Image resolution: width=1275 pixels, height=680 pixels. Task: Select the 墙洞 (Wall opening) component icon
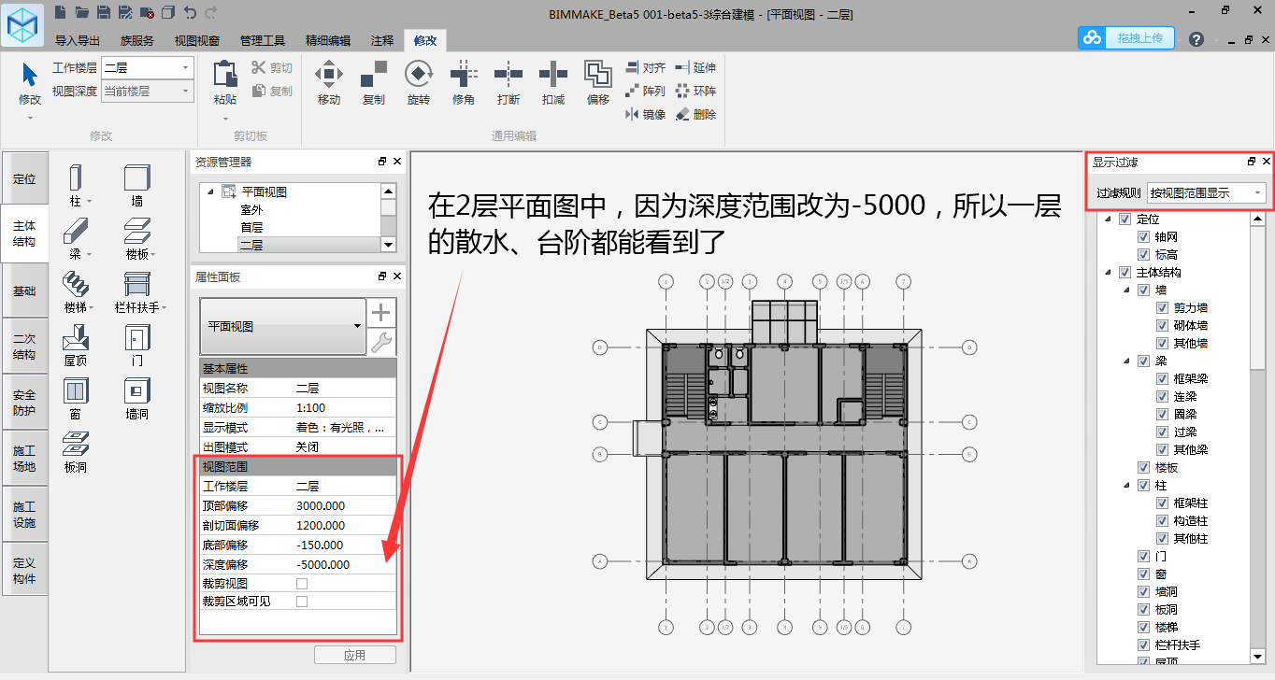click(137, 390)
